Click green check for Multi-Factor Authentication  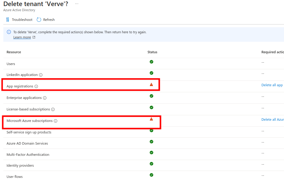pos(151,153)
